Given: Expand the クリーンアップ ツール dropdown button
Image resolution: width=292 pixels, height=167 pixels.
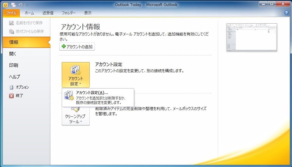Looking at the screenshot, I should 76,116.
